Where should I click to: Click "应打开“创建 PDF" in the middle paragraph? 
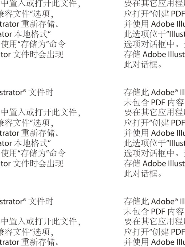154,123
